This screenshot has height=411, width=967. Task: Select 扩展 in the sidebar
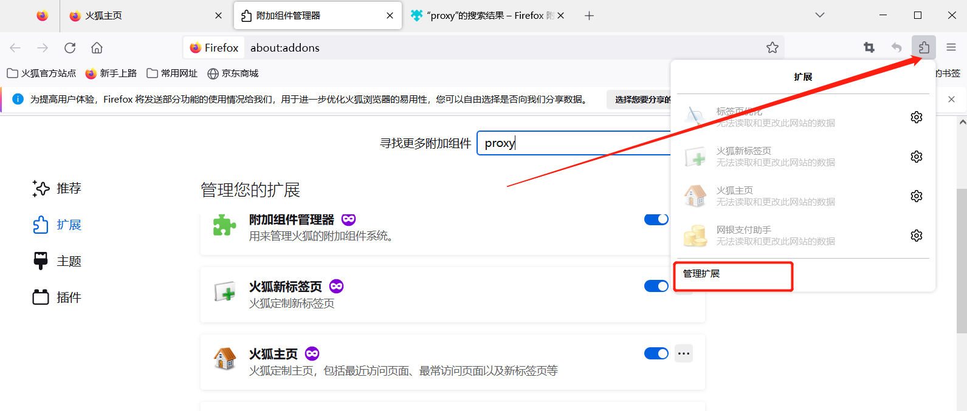pos(57,225)
